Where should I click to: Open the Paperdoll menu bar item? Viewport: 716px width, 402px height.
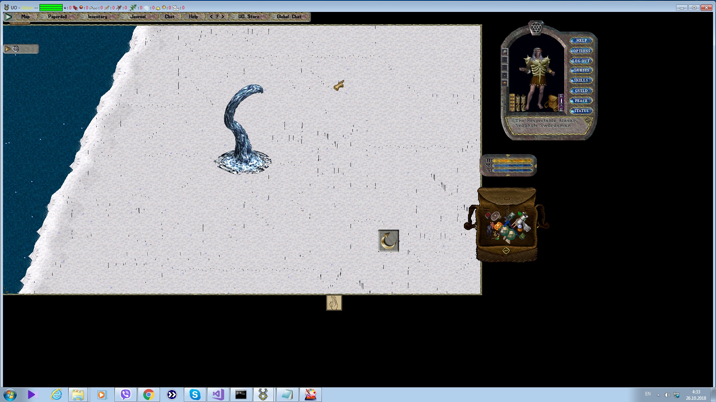(57, 17)
